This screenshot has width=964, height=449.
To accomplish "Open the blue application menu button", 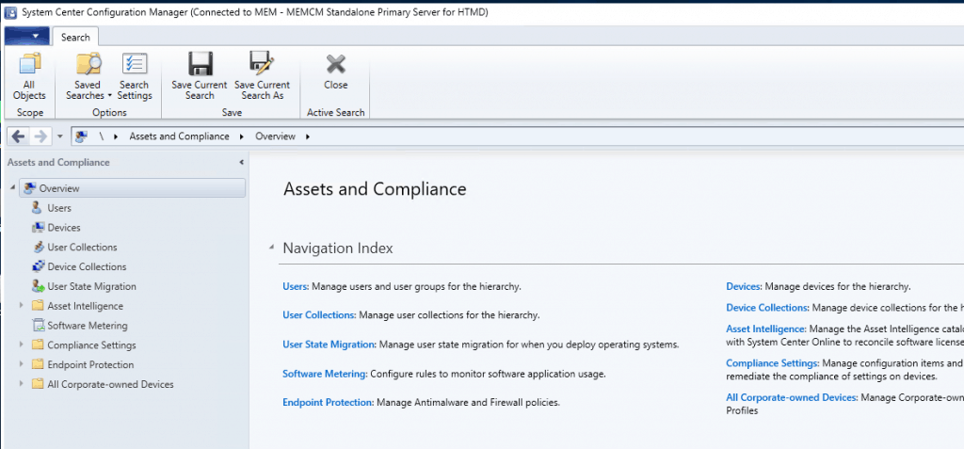I will 26,37.
